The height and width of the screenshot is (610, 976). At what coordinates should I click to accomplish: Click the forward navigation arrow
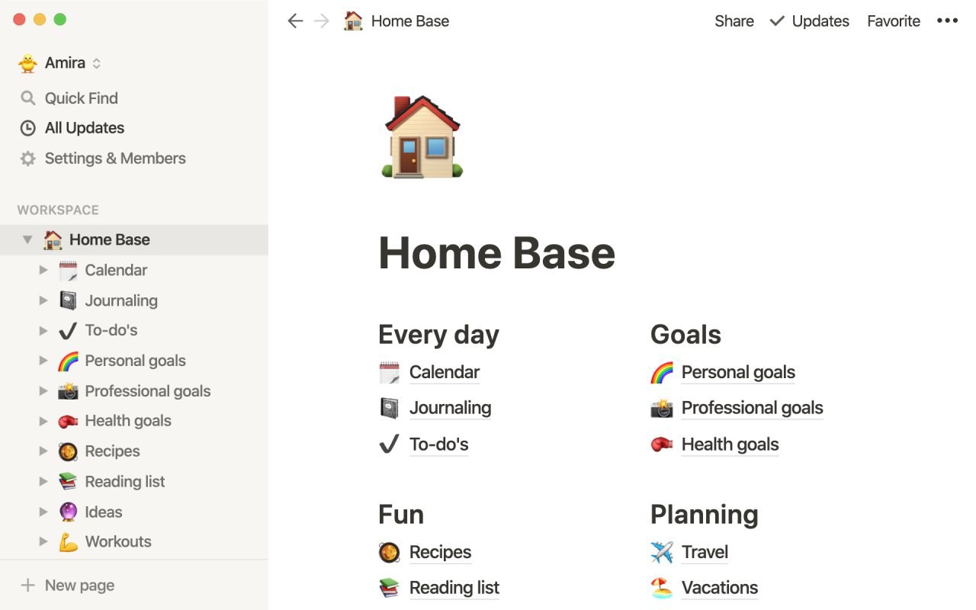(x=322, y=21)
